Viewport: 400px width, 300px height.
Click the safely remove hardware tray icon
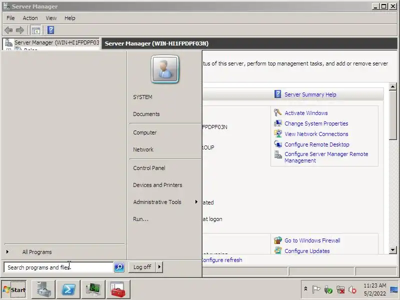(x=328, y=289)
